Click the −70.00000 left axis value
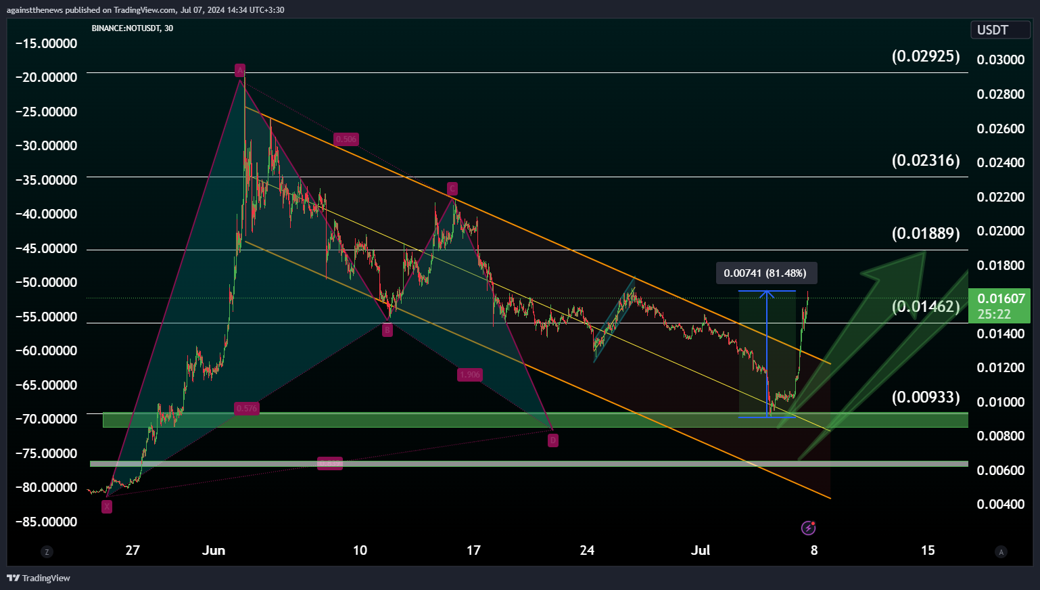This screenshot has height=590, width=1040. pyautogui.click(x=46, y=419)
